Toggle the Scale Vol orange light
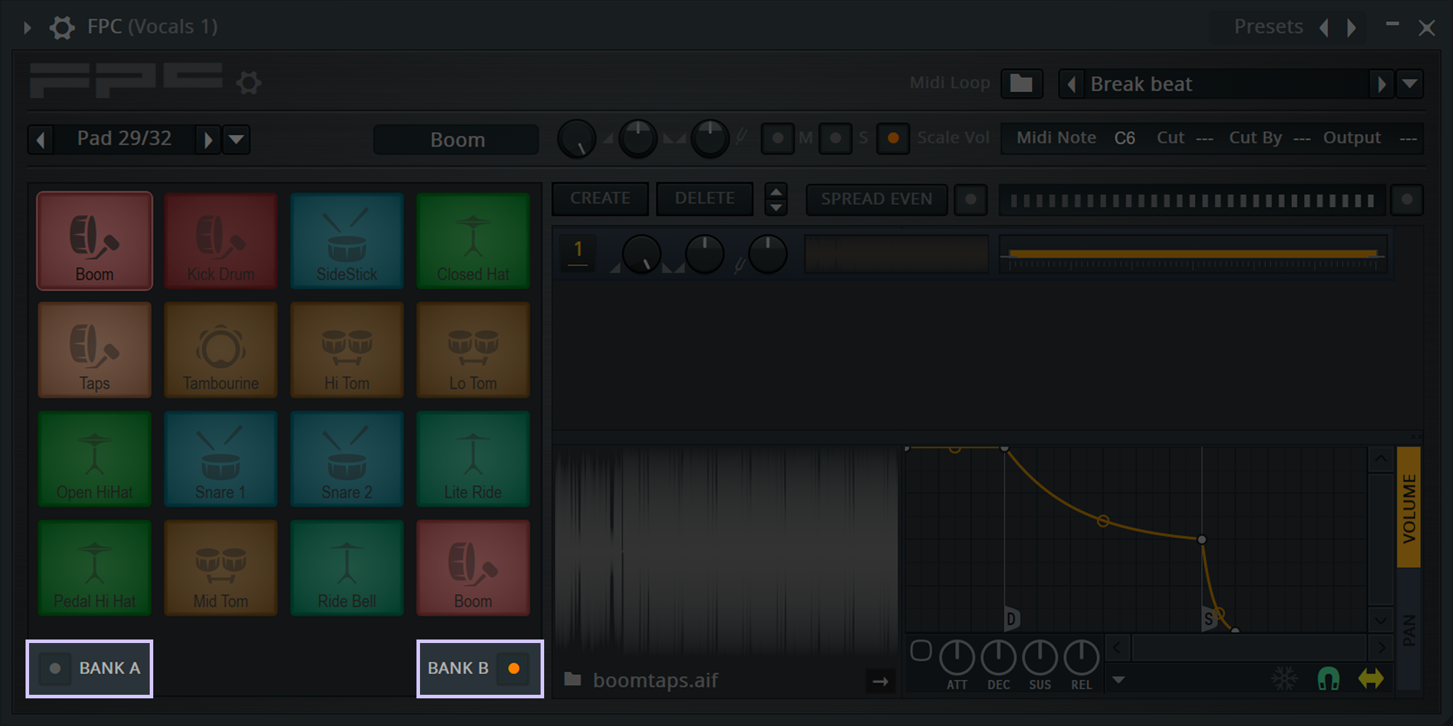This screenshot has height=726, width=1453. (x=893, y=138)
